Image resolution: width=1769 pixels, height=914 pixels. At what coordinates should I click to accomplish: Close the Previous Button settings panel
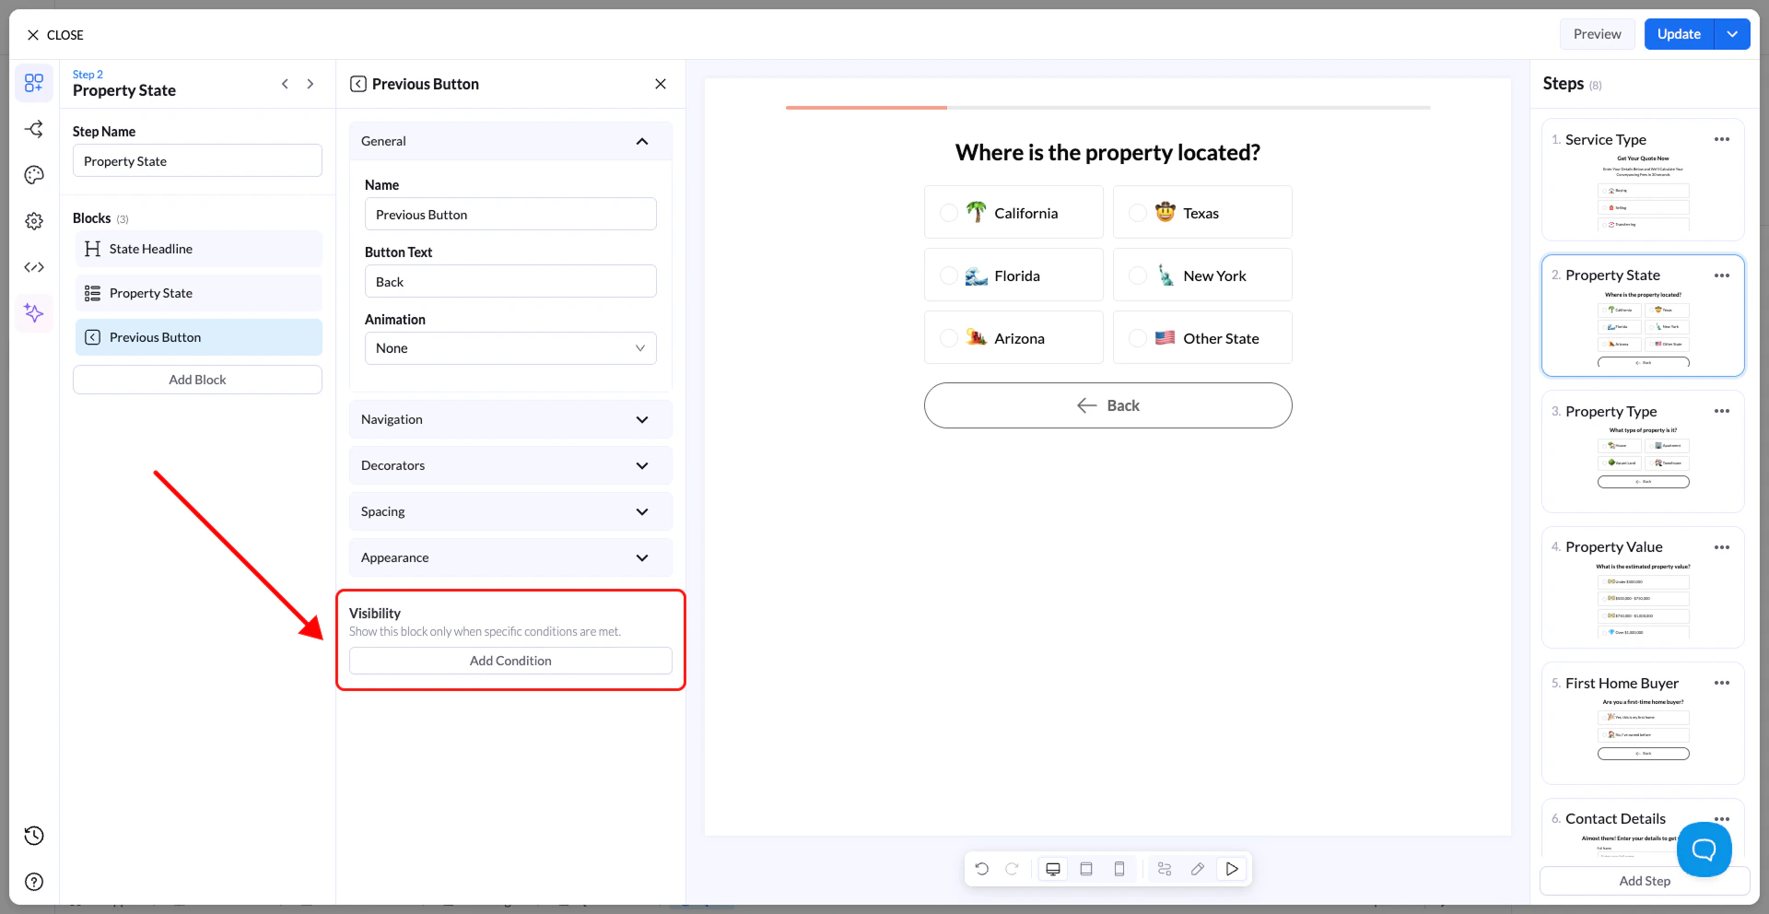coord(661,84)
